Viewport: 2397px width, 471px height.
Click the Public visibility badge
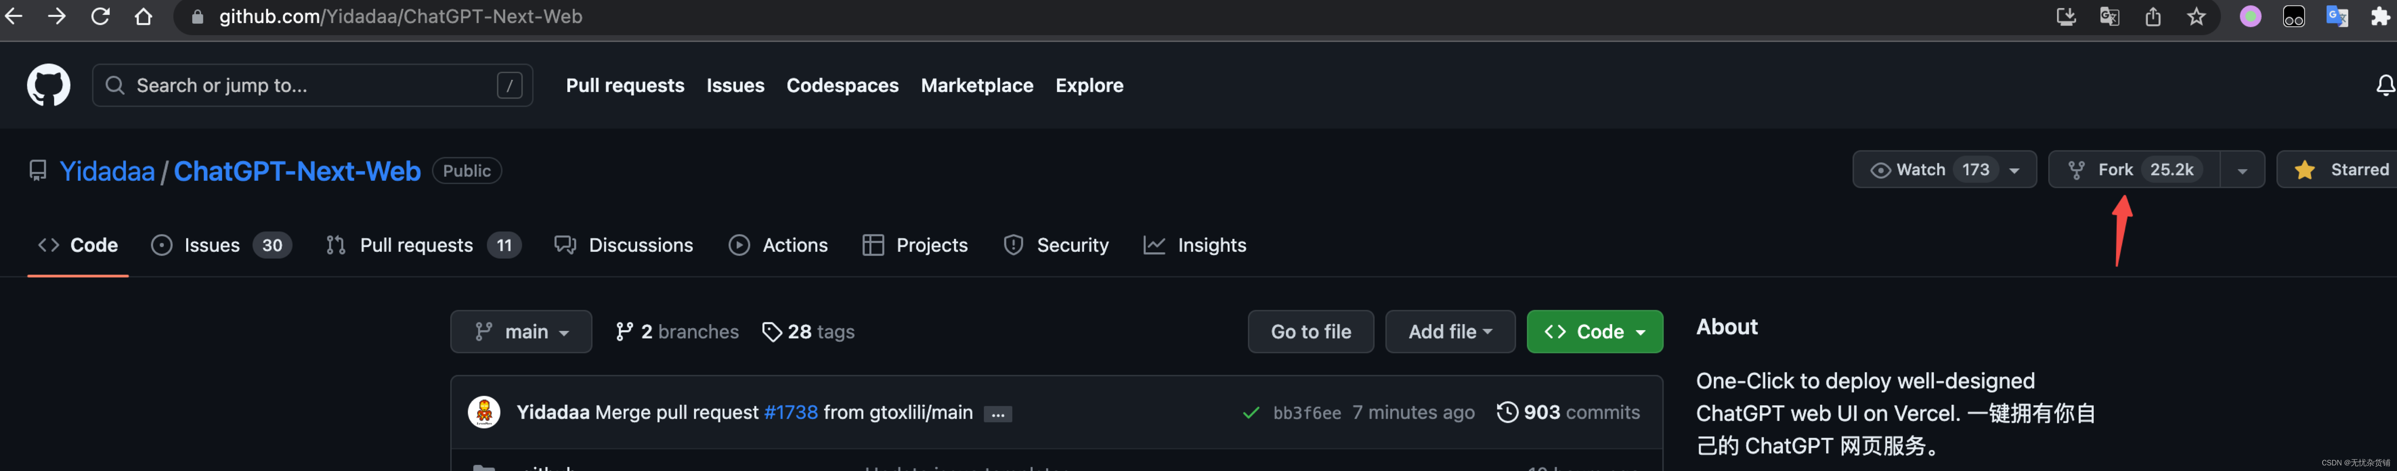(467, 171)
